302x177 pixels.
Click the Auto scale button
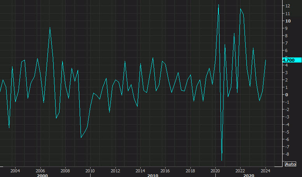click(290, 164)
